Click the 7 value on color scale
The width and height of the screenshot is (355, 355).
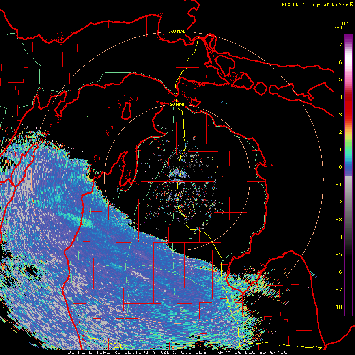[340, 44]
